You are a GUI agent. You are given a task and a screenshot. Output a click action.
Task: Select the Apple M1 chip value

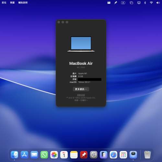pyautogui.click(x=83, y=74)
